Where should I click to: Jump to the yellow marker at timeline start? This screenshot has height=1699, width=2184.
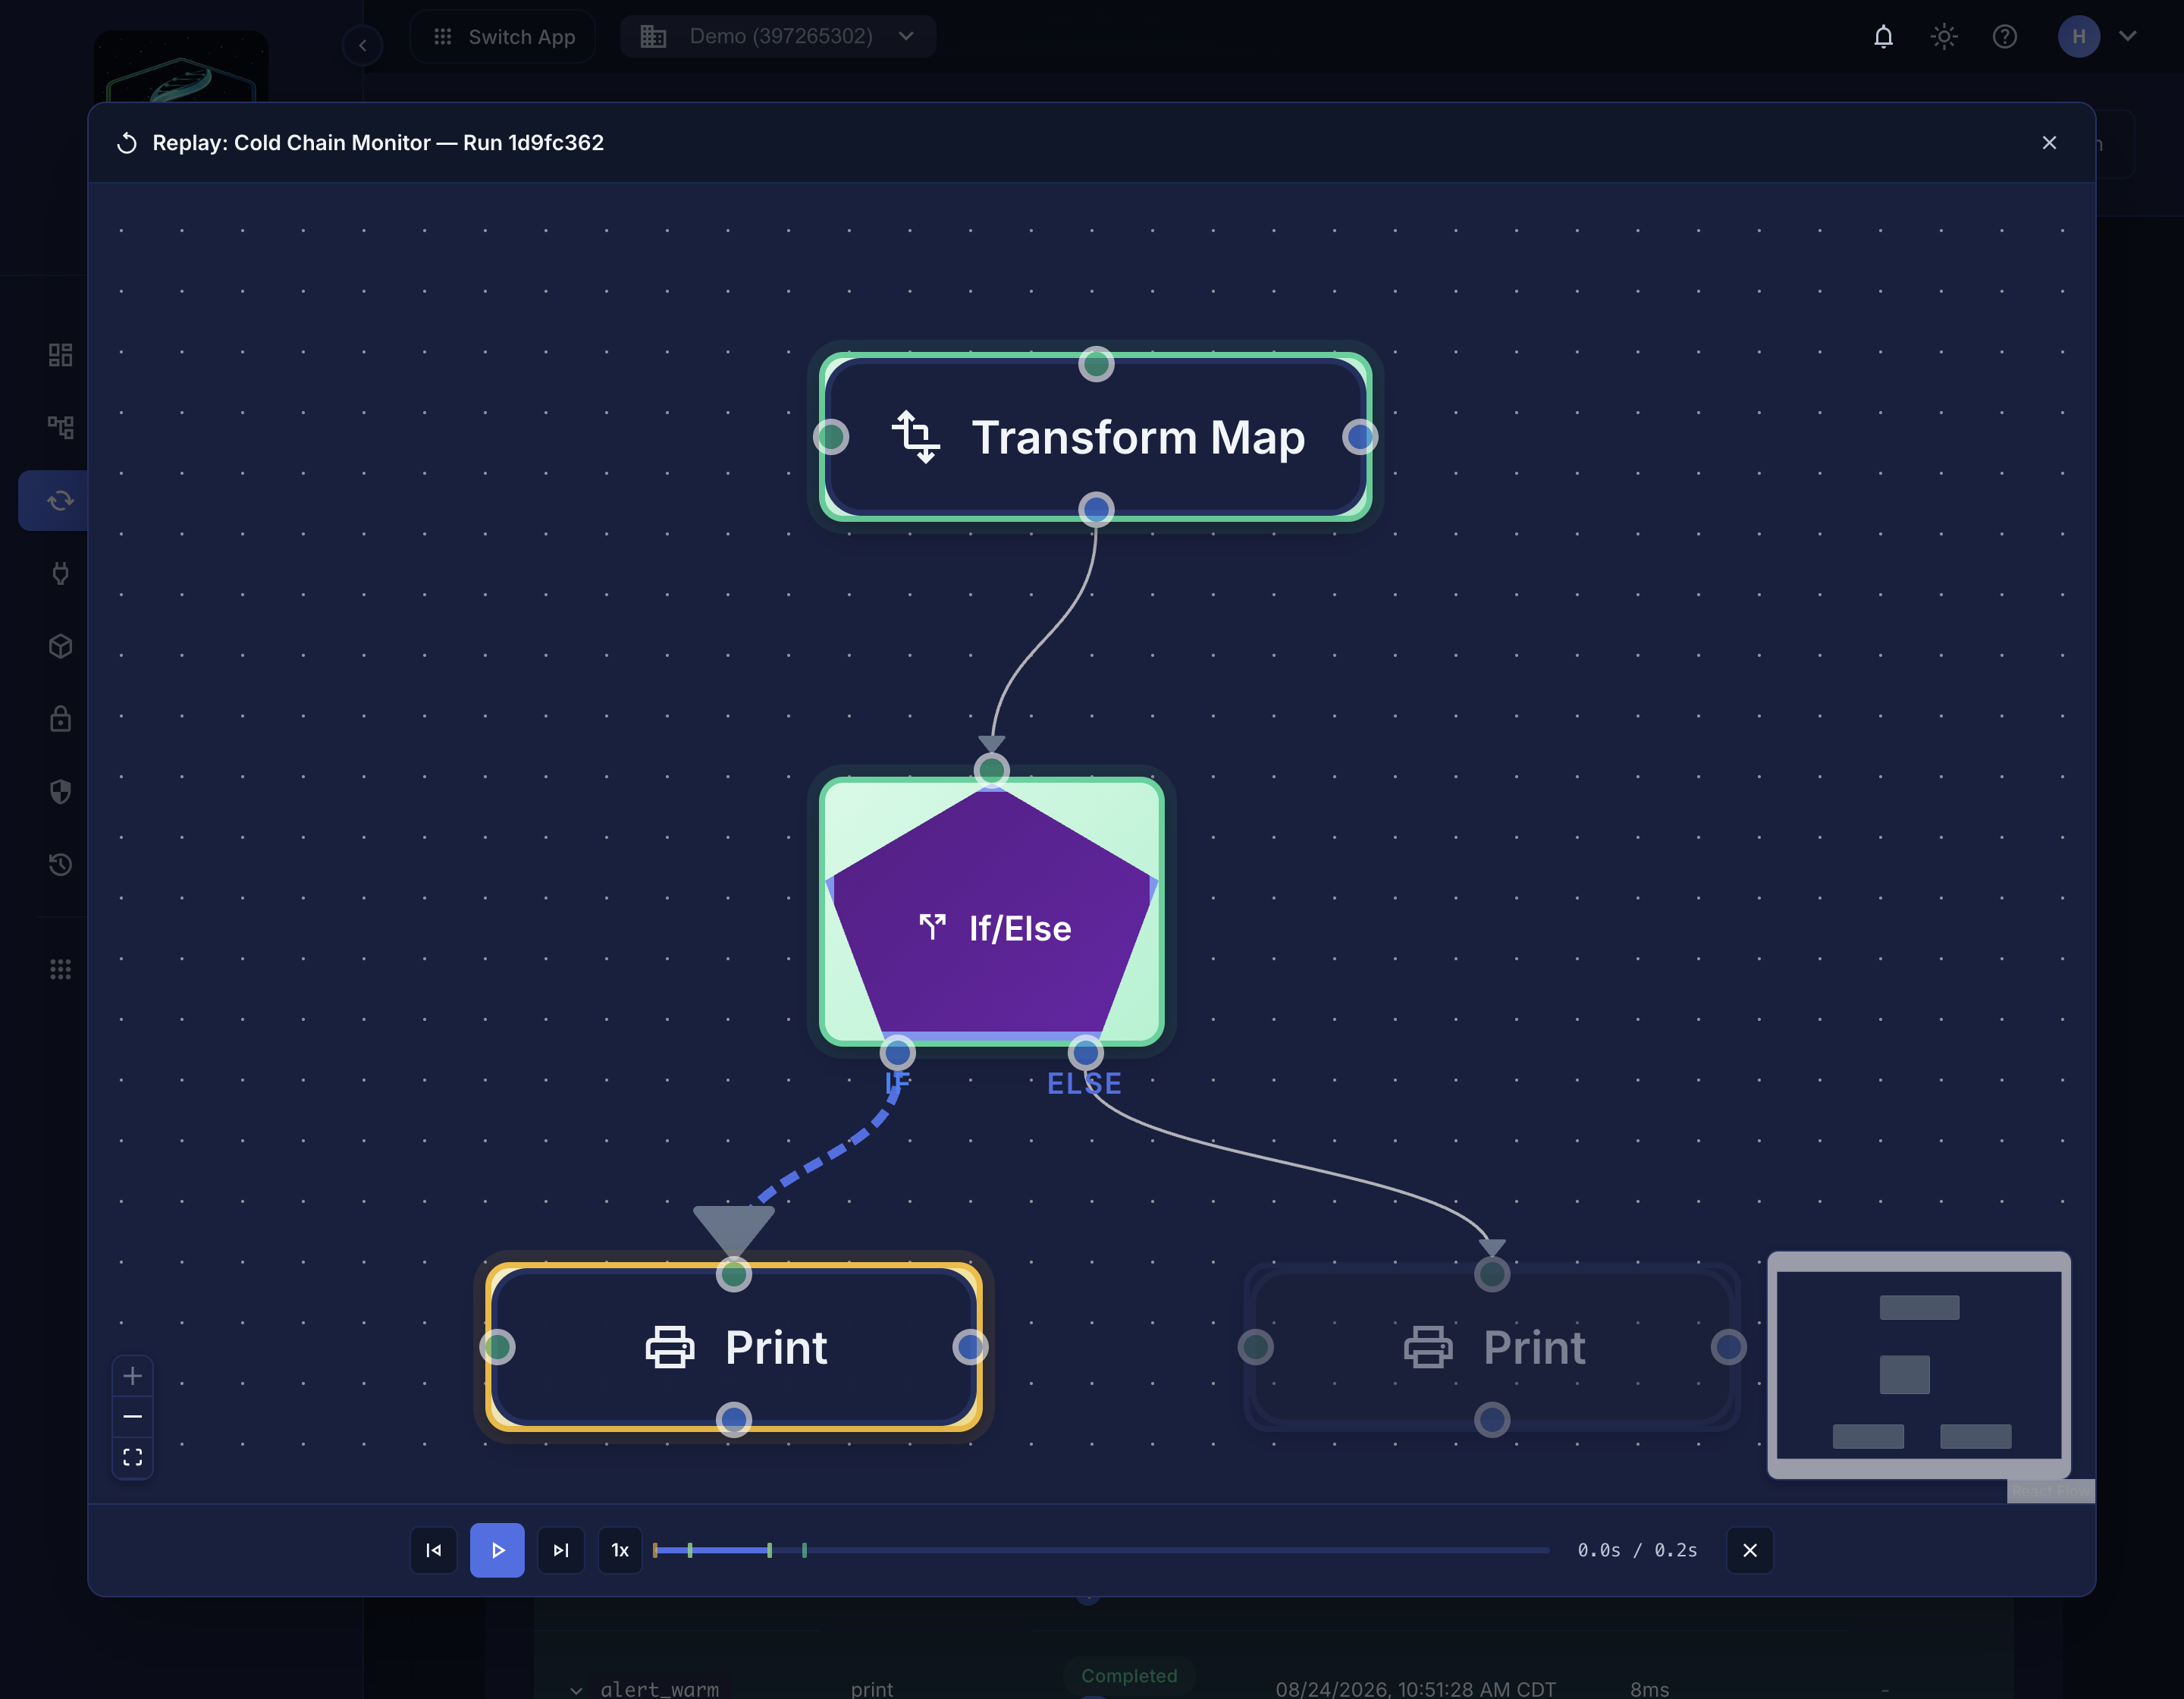click(x=656, y=1550)
